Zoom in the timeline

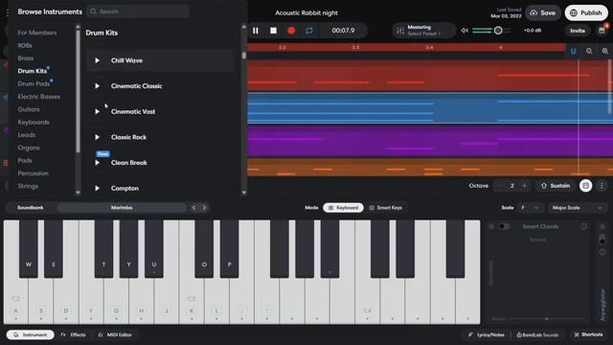tap(604, 51)
